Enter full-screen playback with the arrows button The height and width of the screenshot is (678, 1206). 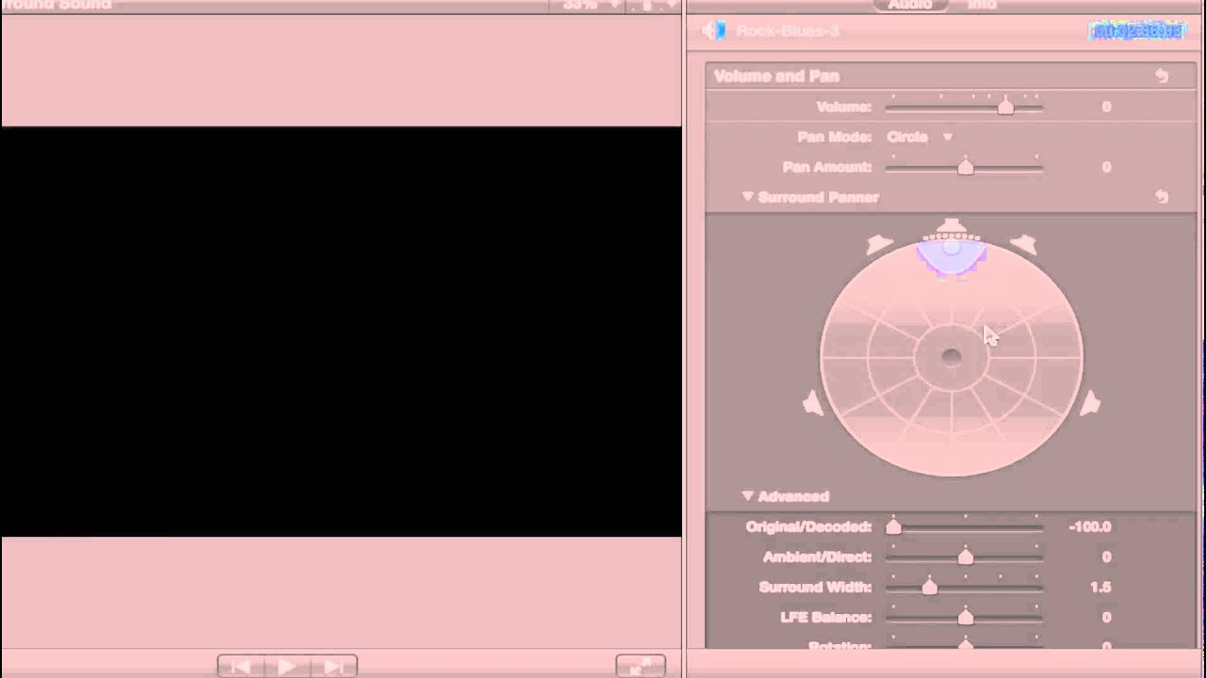(641, 667)
